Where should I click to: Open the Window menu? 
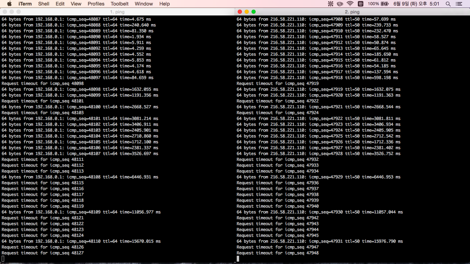coord(144,4)
